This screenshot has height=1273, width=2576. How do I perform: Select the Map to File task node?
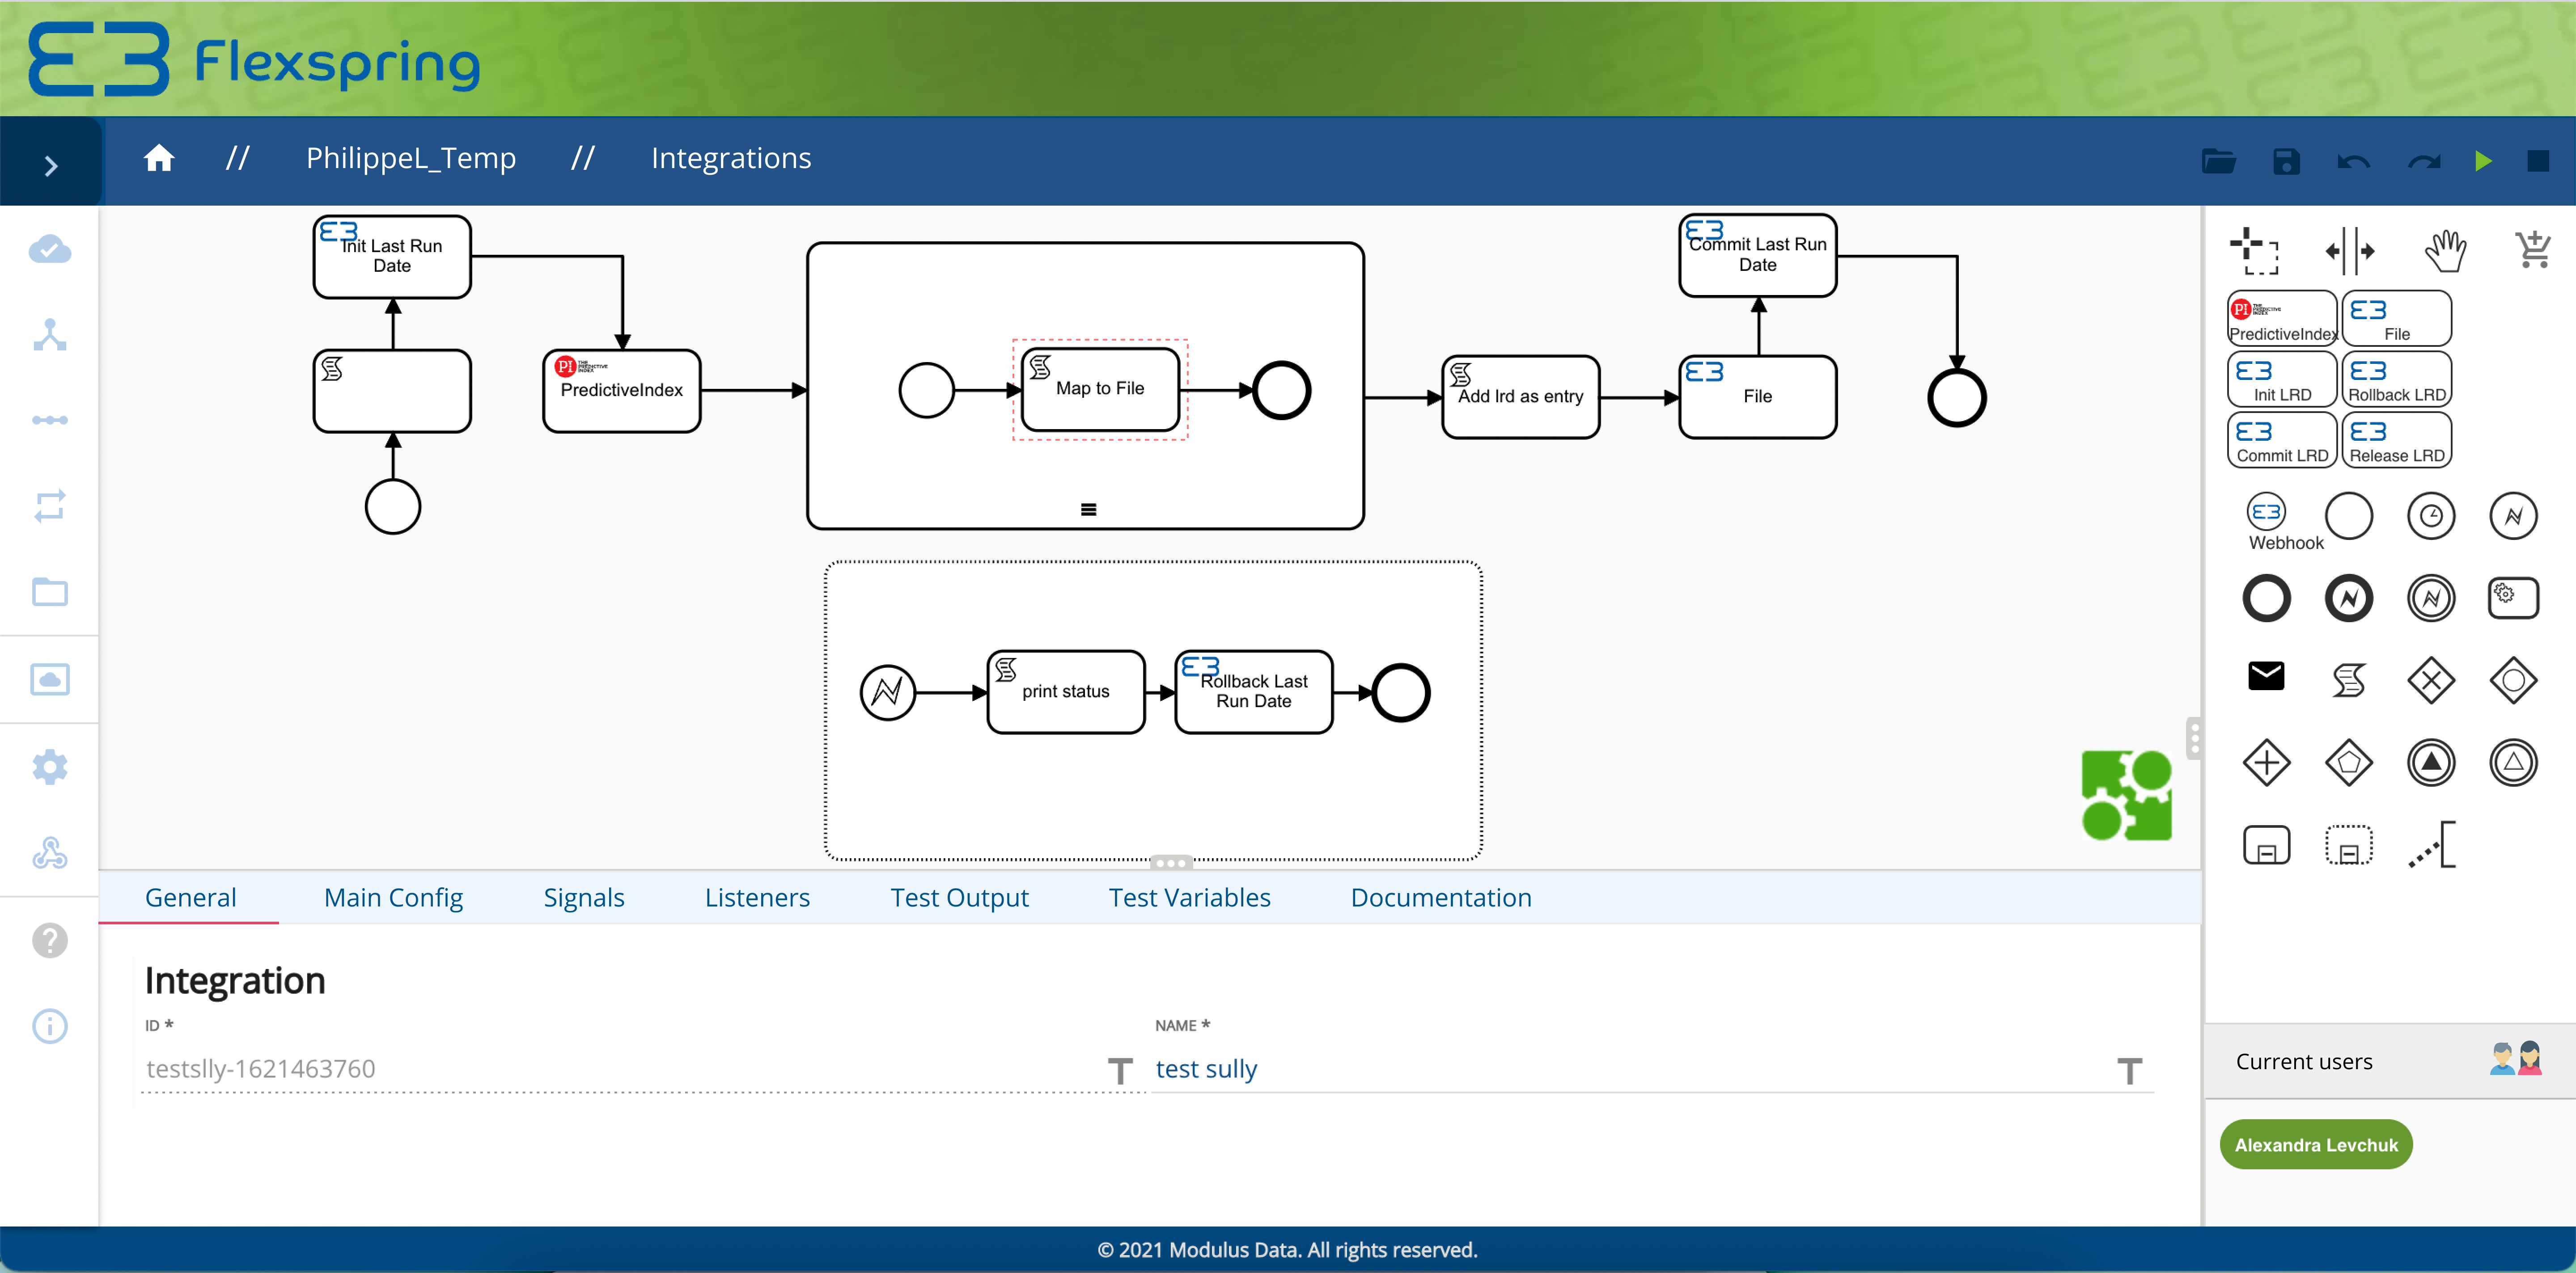tap(1100, 390)
